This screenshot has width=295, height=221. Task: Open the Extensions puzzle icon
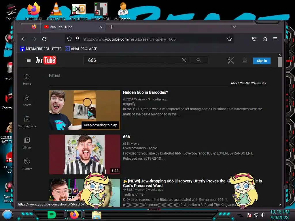265,39
